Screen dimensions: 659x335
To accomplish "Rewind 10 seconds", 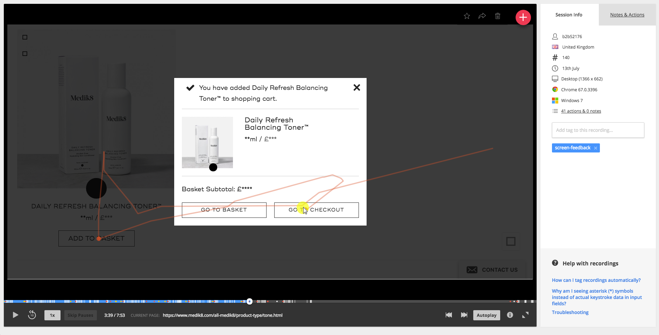I will pyautogui.click(x=32, y=315).
